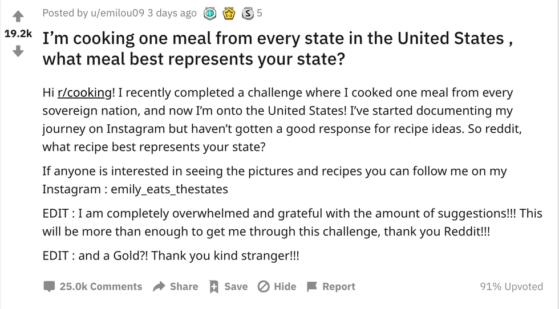Upvote the post with the up arrow
Viewport: 559px width, 309px height.
[18, 16]
